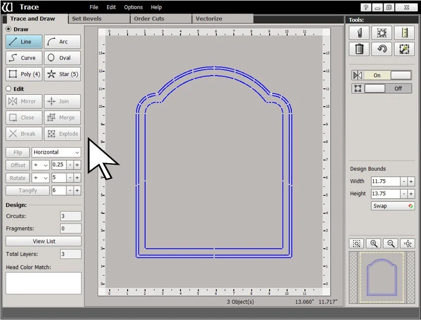421x320 pixels.
Task: Decrease Design Bounds Height with minus
Action: [404, 194]
